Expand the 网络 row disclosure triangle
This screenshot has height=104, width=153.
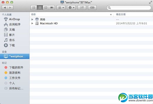[32, 19]
